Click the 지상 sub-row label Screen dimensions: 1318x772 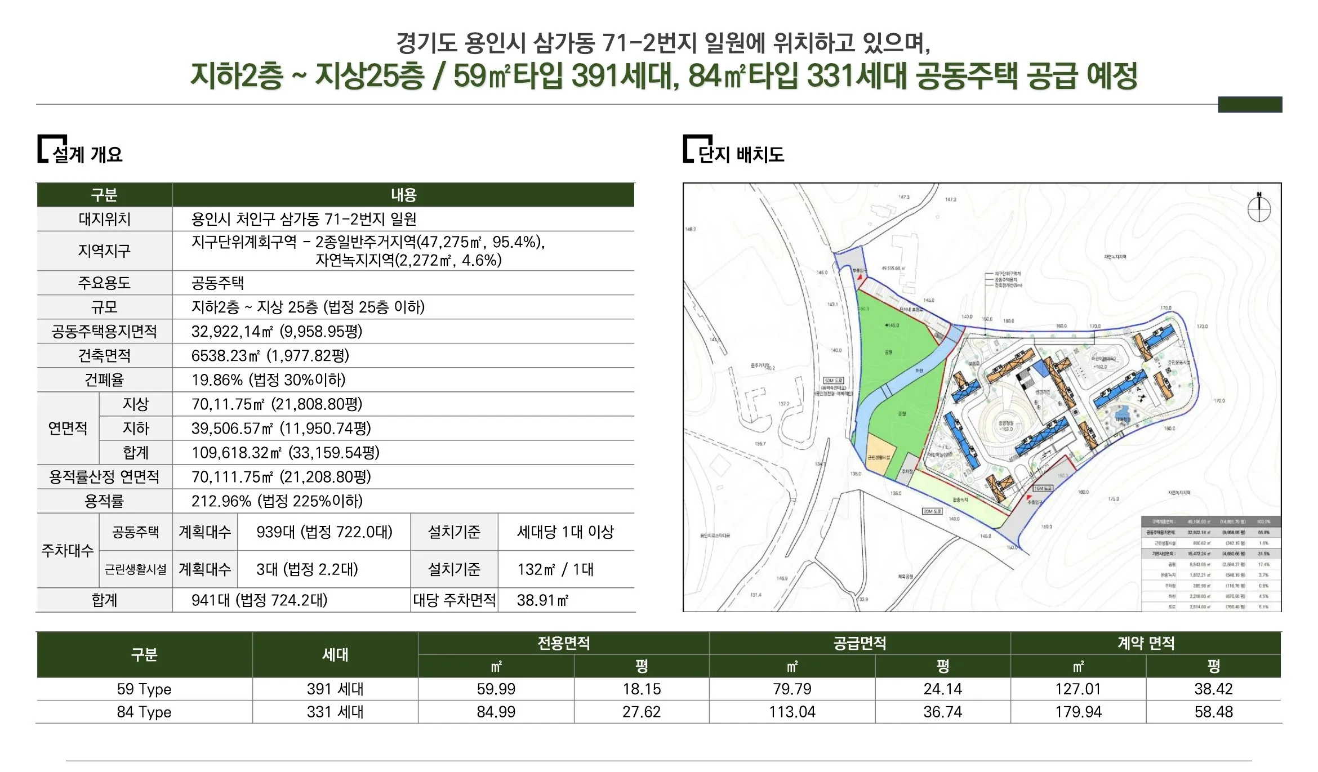tap(136, 404)
